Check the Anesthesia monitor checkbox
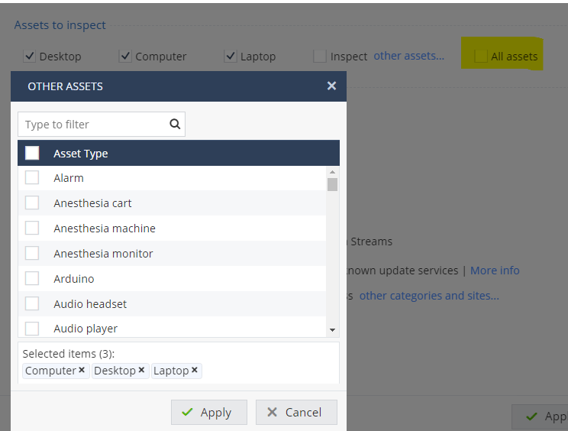Screen dimensions: 568x431 pyautogui.click(x=32, y=253)
